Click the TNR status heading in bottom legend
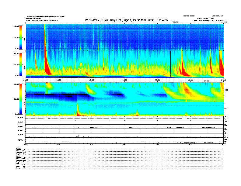 [18, 164]
